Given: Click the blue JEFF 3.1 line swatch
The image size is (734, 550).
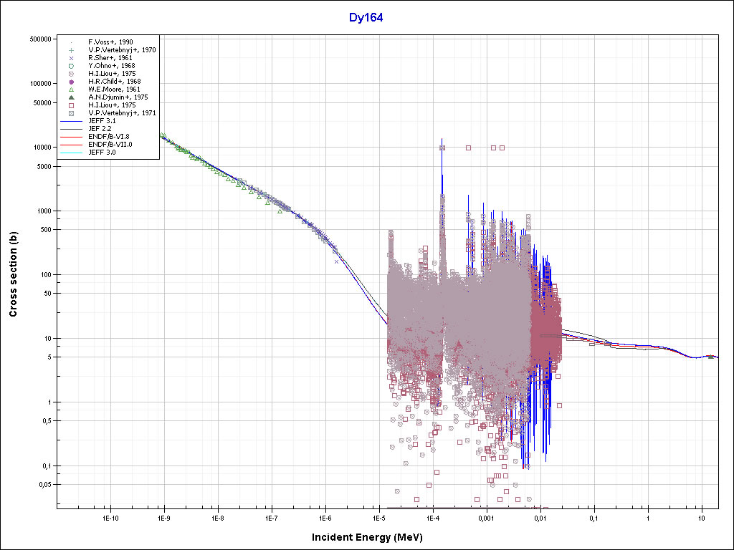Looking at the screenshot, I should click(72, 121).
